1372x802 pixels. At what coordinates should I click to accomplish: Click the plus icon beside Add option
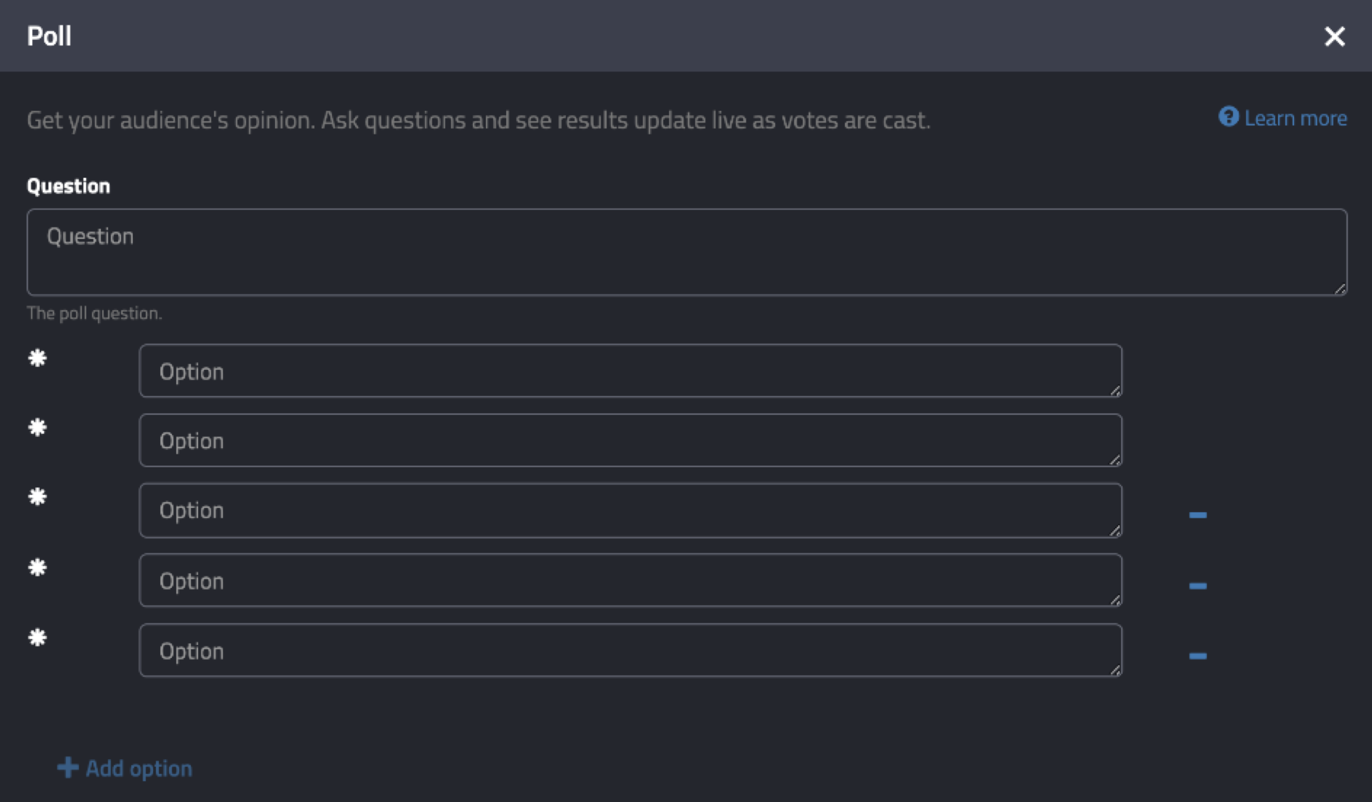click(68, 768)
